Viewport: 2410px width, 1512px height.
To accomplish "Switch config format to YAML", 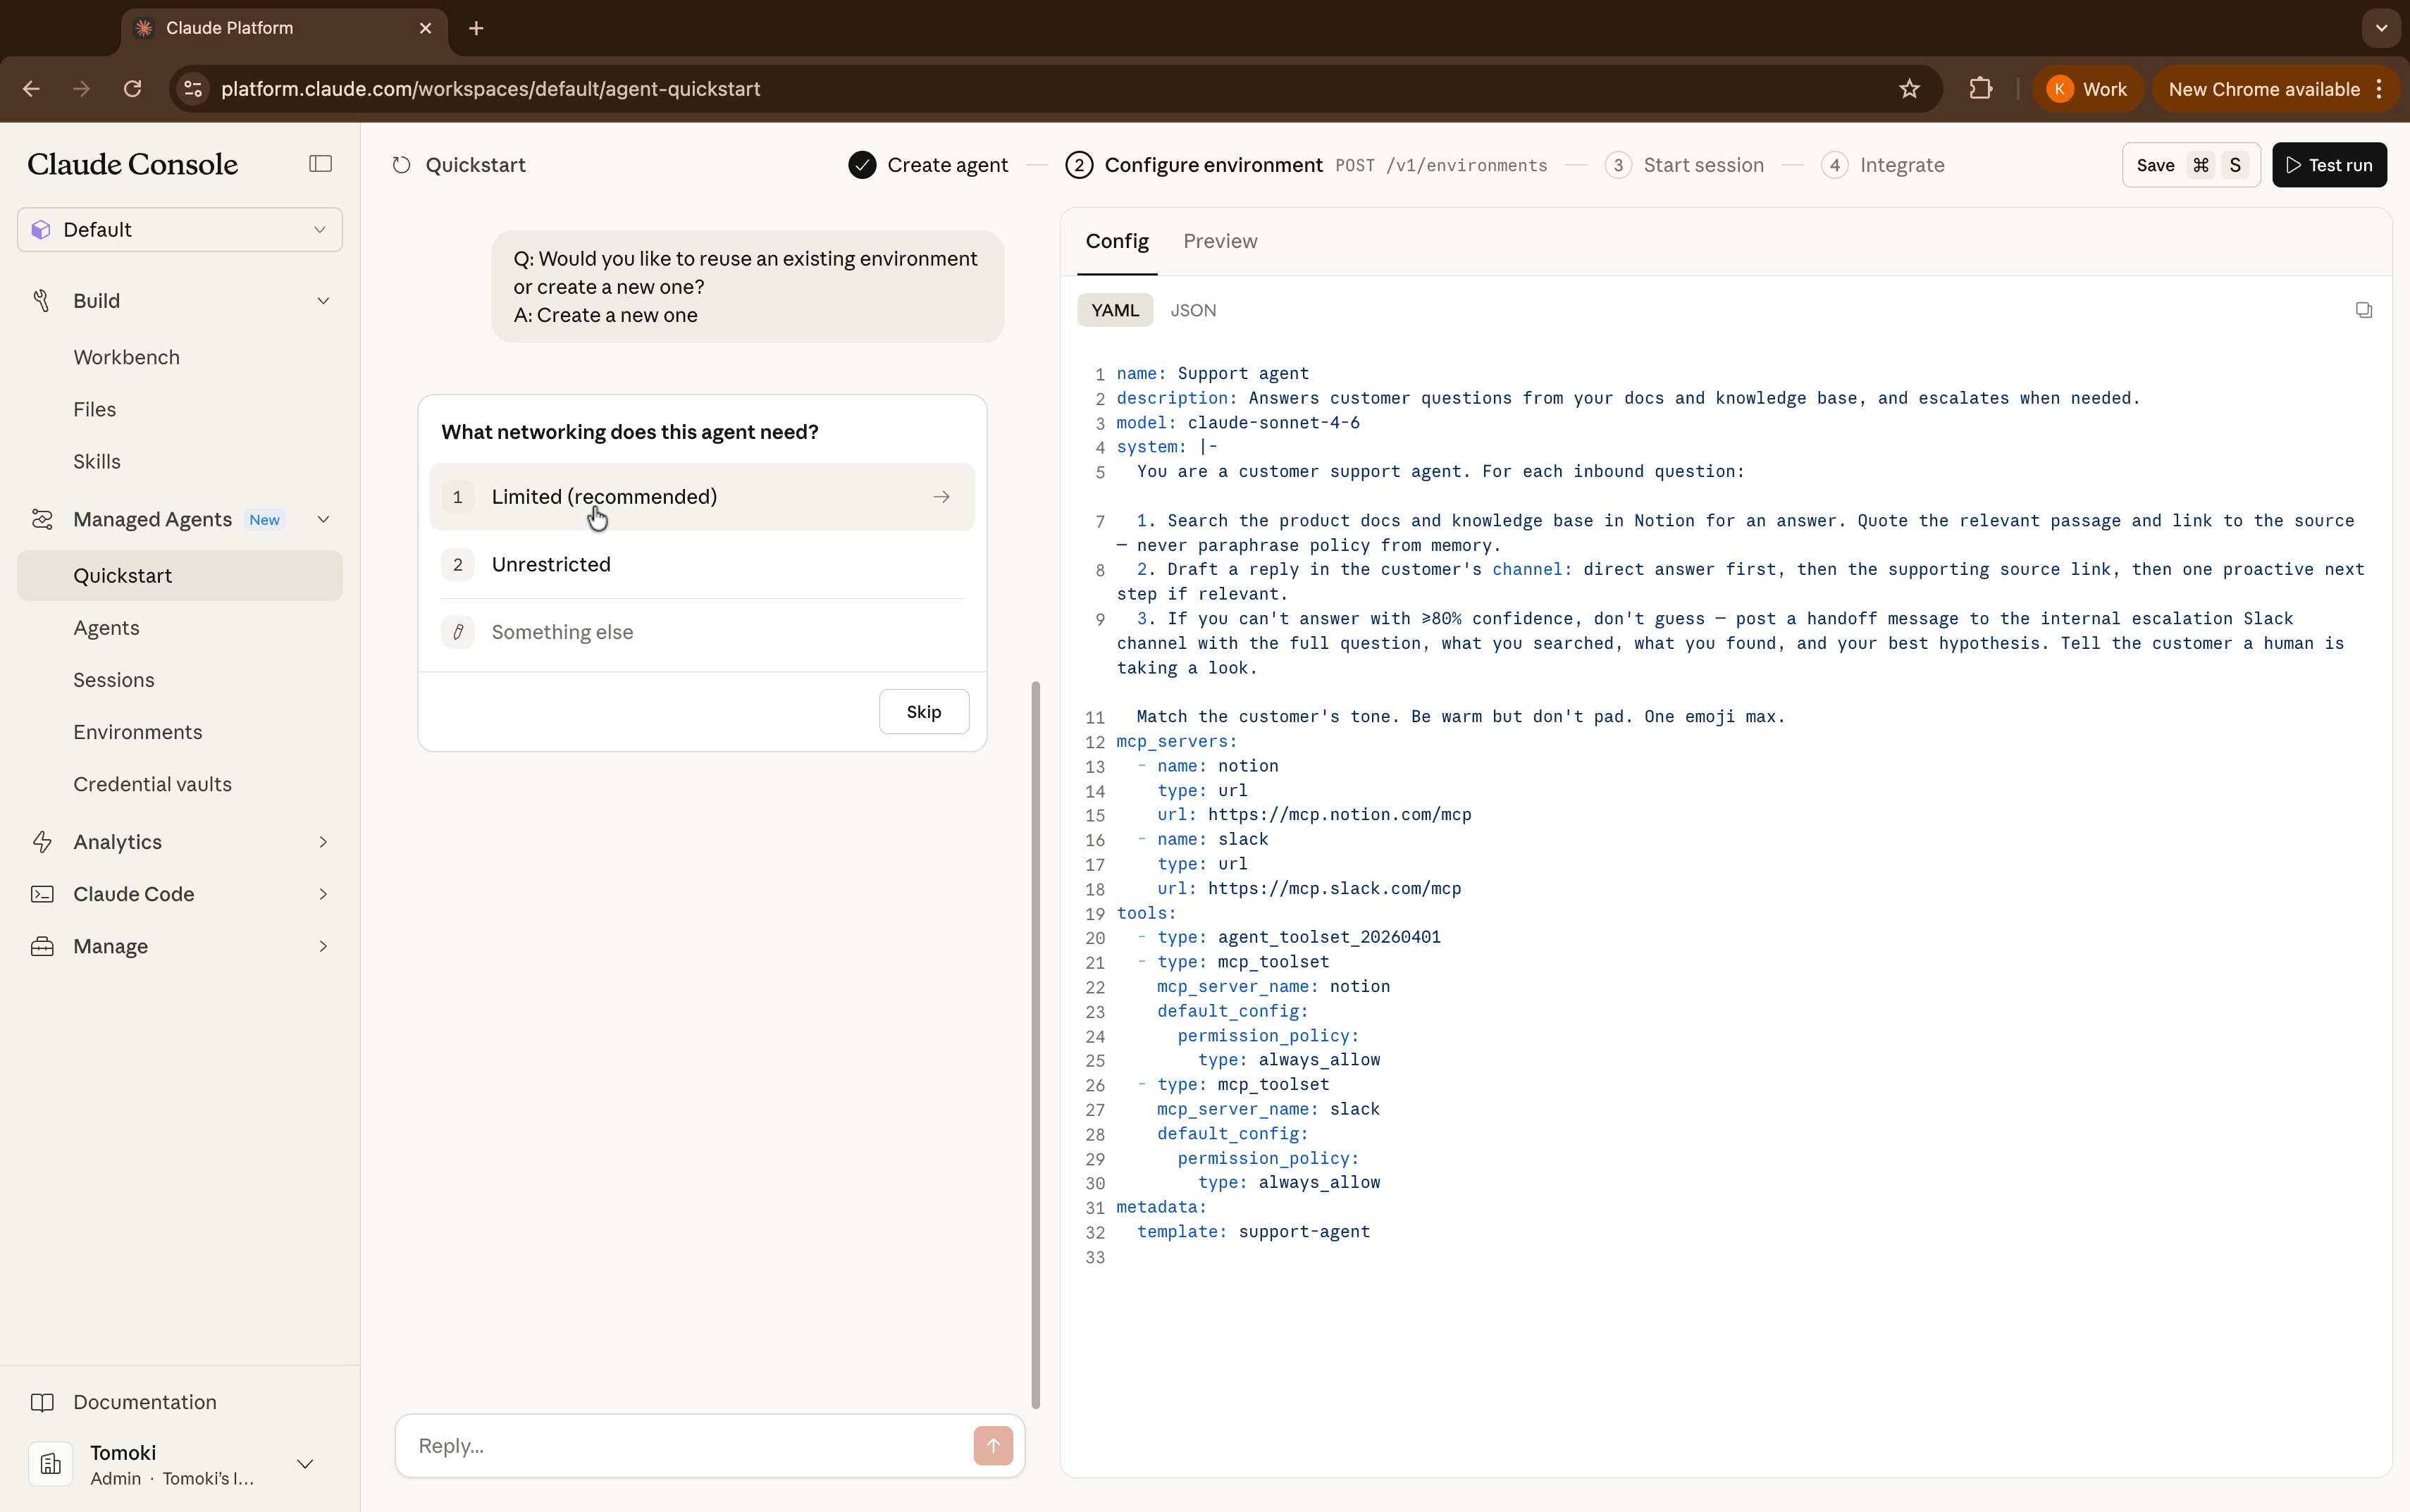I will click(1115, 310).
